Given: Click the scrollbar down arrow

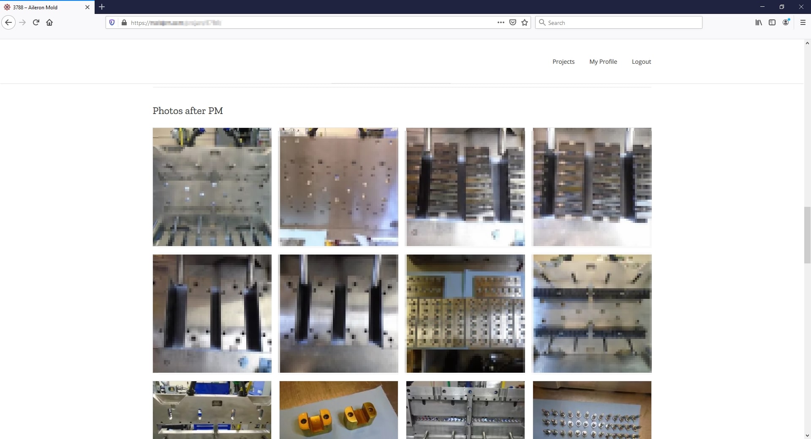Looking at the screenshot, I should (x=807, y=435).
